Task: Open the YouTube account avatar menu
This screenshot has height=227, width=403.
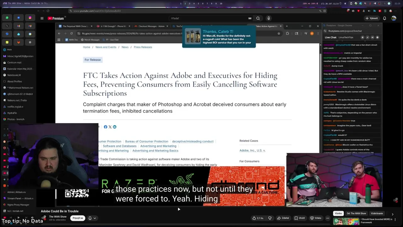Action: click(x=394, y=18)
